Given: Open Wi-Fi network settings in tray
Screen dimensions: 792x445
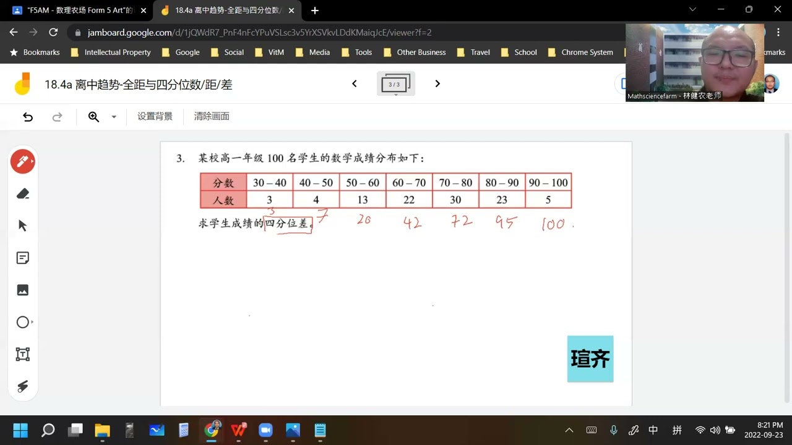Looking at the screenshot, I should (x=700, y=430).
